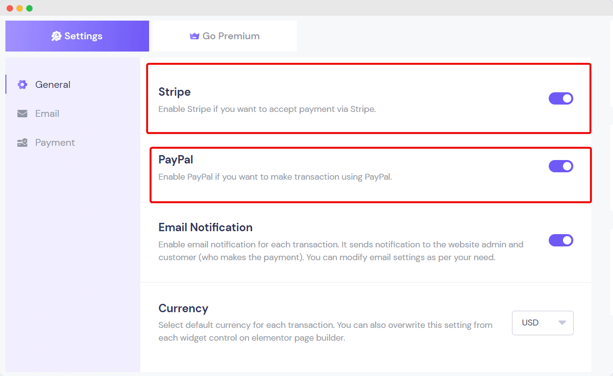
Task: Click the card icon beside Payment
Action: [x=22, y=143]
